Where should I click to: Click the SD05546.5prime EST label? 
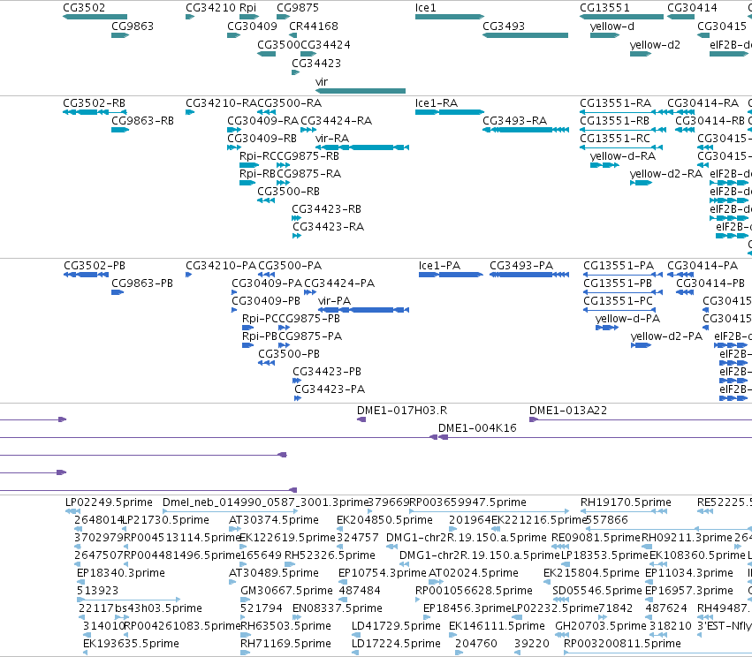[597, 592]
